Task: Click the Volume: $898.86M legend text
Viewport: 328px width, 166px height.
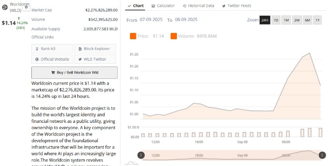Action: click(197, 36)
